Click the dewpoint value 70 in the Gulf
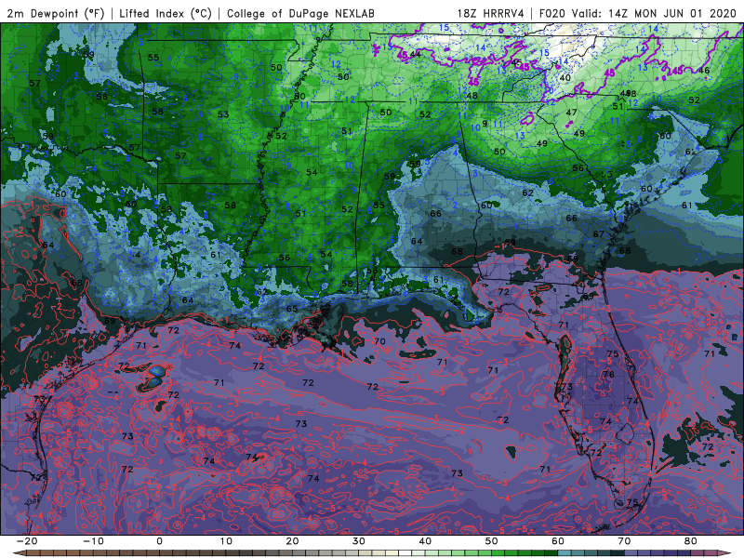This screenshot has height=558, width=744. pyautogui.click(x=379, y=341)
